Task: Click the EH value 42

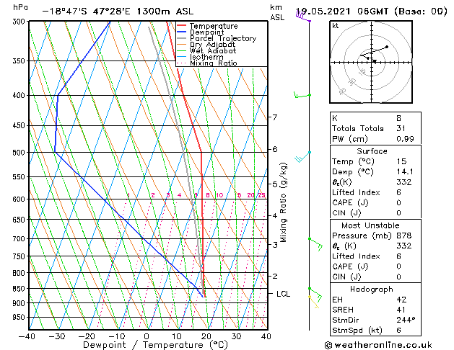Action: tap(401, 300)
